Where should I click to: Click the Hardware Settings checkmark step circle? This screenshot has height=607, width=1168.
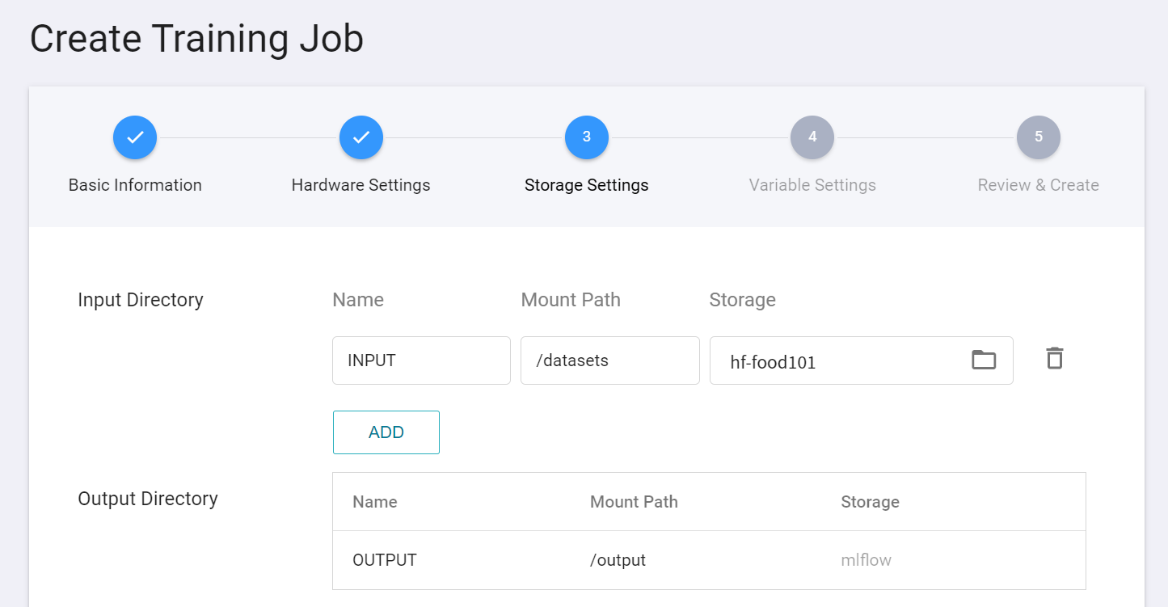(x=361, y=137)
